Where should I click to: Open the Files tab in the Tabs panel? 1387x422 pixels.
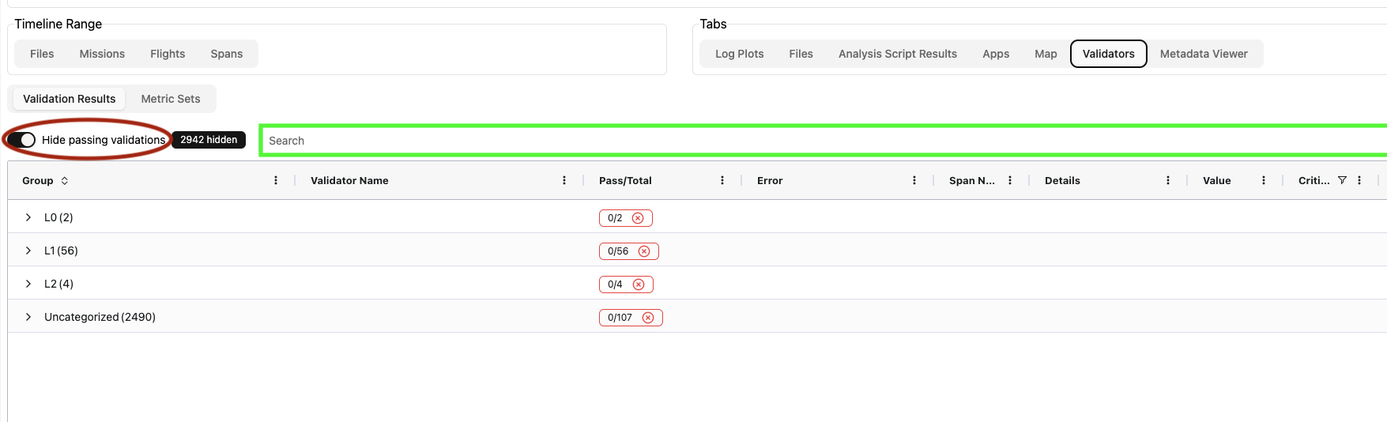[801, 54]
